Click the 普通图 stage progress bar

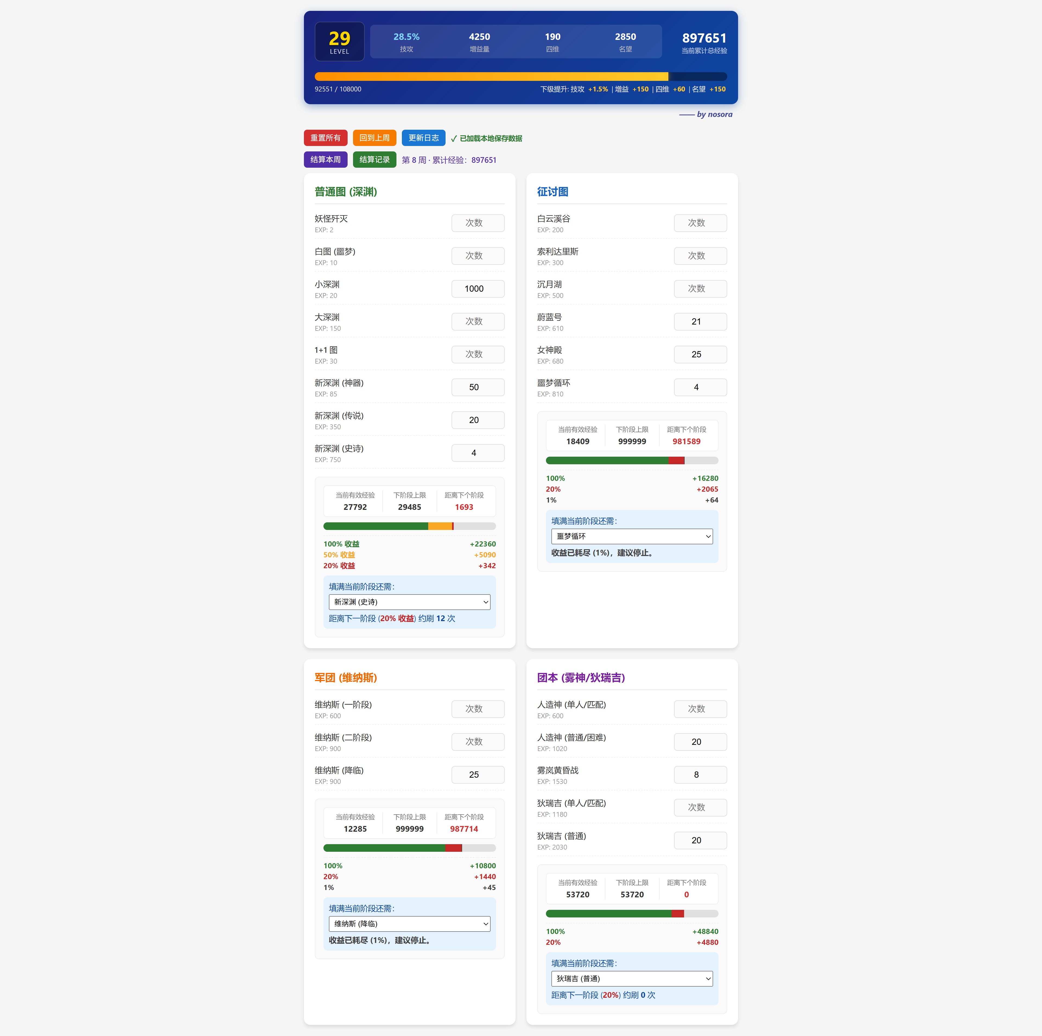[409, 526]
